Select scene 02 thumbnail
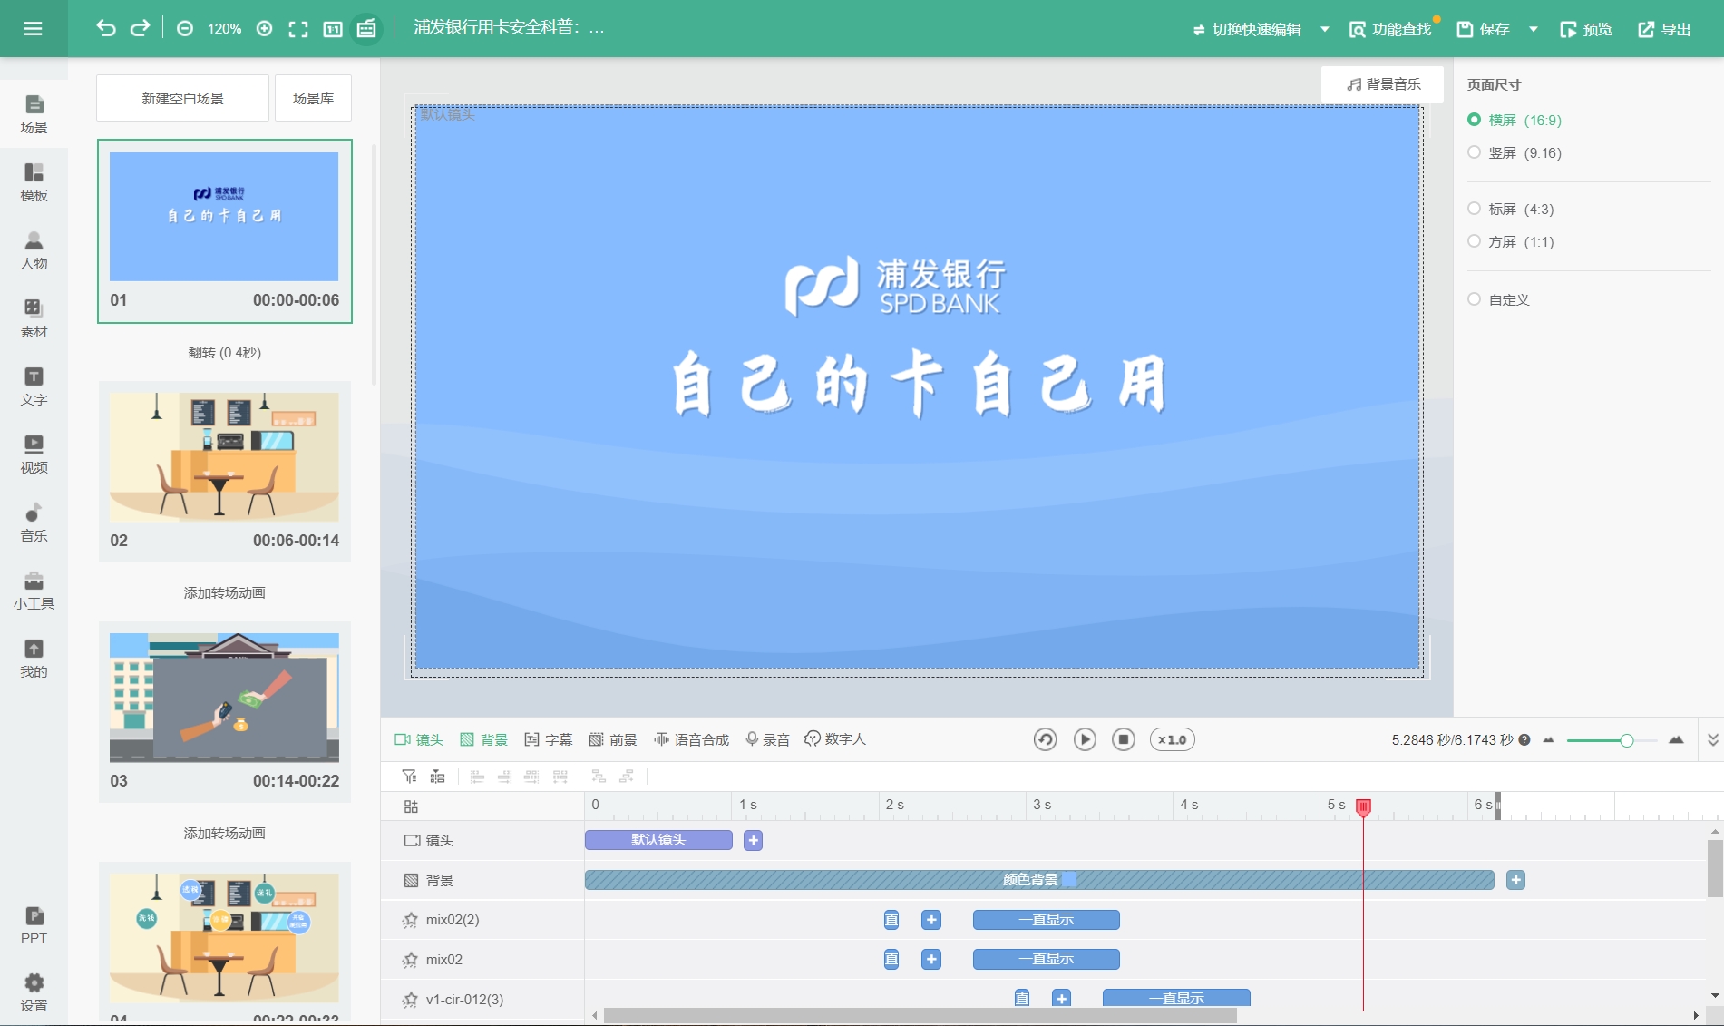The image size is (1724, 1026). [224, 457]
